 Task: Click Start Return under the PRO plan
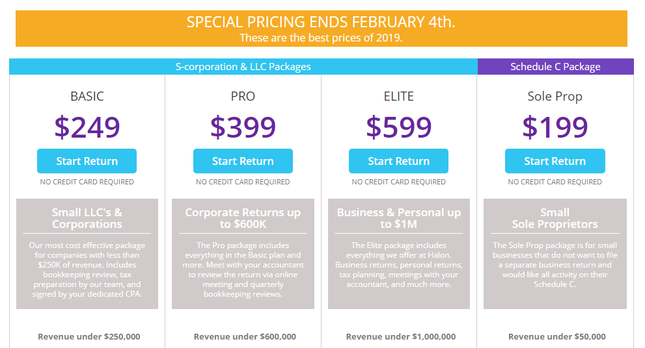click(x=243, y=161)
